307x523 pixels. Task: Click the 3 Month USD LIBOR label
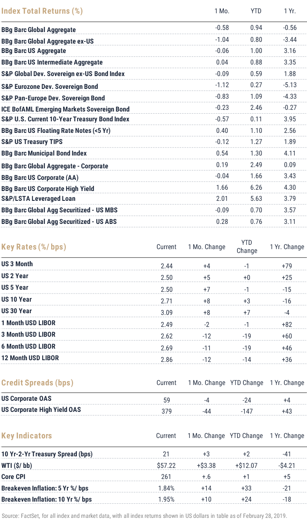coord(29,335)
